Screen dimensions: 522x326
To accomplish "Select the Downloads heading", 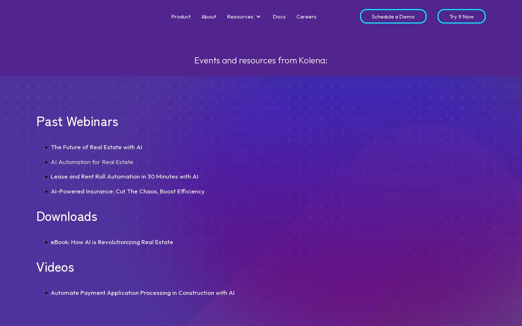I will pyautogui.click(x=67, y=217).
